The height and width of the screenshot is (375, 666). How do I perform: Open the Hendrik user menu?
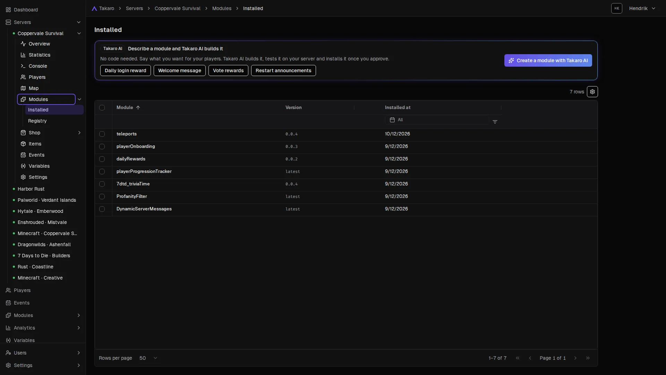pyautogui.click(x=642, y=8)
